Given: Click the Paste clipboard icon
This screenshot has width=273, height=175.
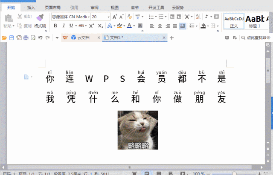Looking at the screenshot, I should 9,18.
